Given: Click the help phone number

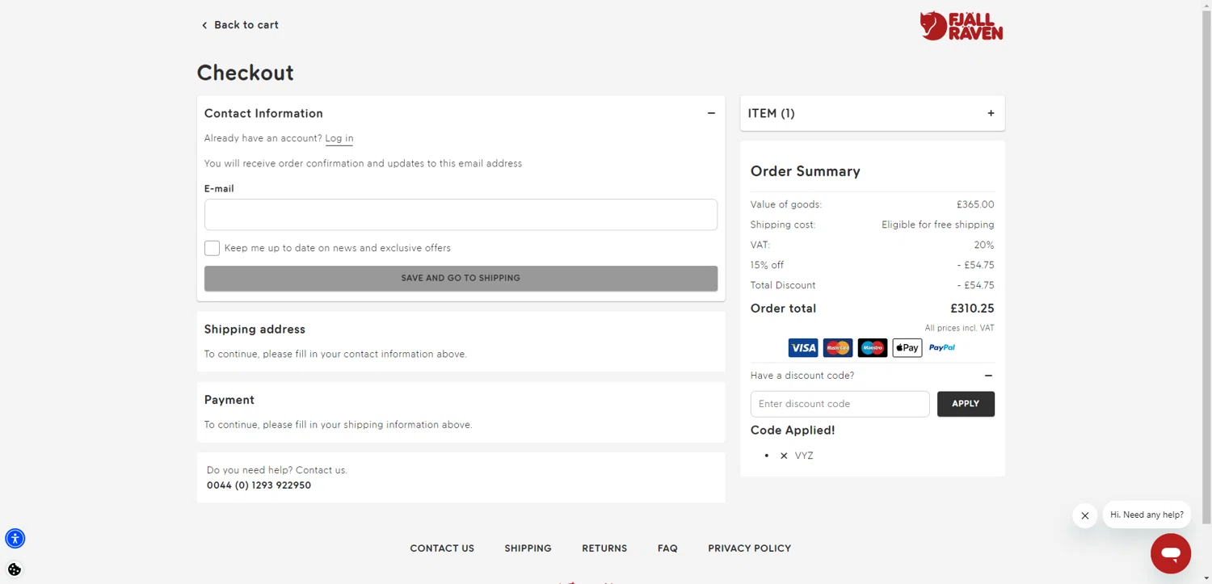Looking at the screenshot, I should [259, 485].
